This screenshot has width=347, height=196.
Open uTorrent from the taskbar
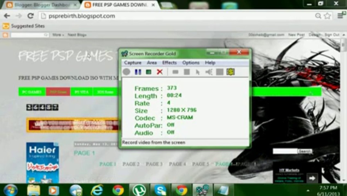click(x=139, y=190)
